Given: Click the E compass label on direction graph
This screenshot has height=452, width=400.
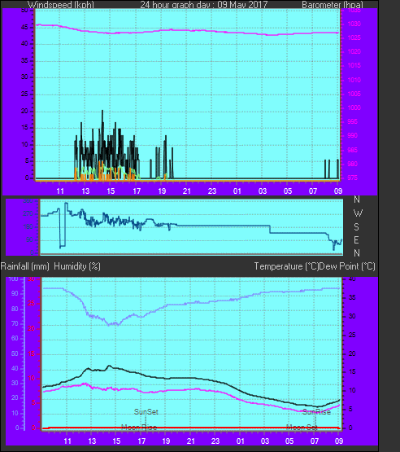Looking at the screenshot, I should pos(357,239).
